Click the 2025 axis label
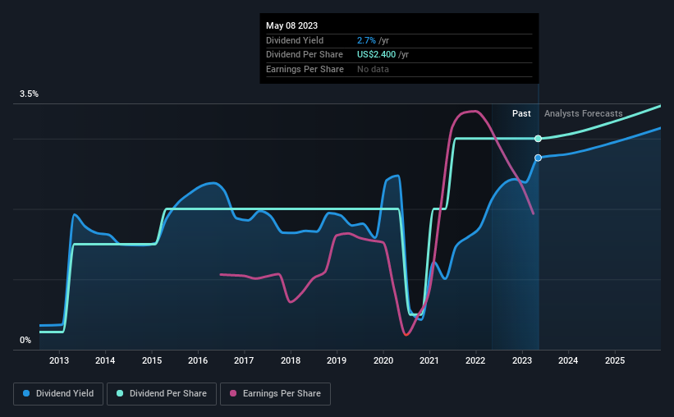This screenshot has height=417, width=674. click(615, 360)
